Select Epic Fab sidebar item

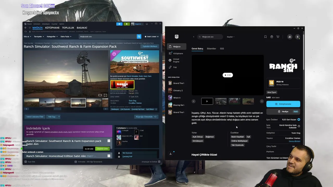177,67
